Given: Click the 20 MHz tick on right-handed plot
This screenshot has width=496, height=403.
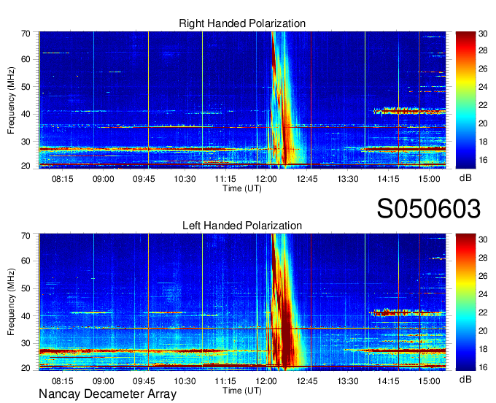Looking at the screenshot, I should (x=26, y=166).
